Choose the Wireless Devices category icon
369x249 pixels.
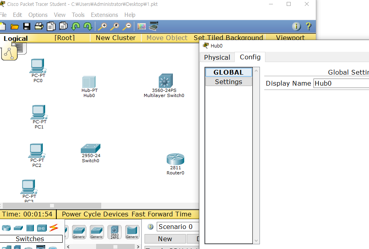[42, 228]
